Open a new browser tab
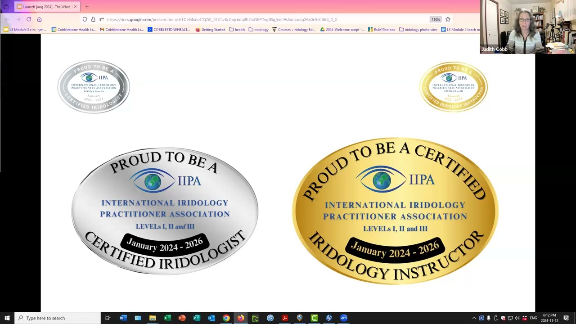The height and width of the screenshot is (324, 576). click(87, 7)
